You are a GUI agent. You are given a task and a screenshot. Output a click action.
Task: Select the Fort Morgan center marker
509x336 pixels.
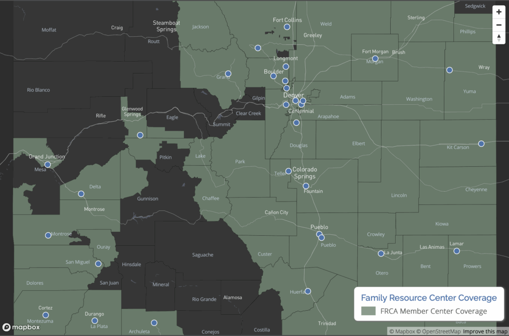pos(375,59)
